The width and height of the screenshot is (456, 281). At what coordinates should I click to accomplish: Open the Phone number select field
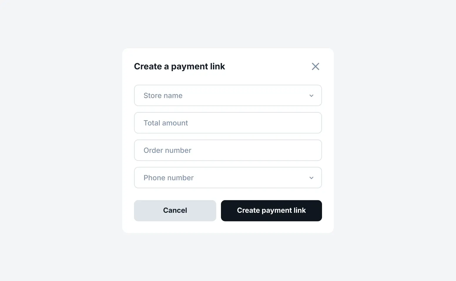pos(228,178)
